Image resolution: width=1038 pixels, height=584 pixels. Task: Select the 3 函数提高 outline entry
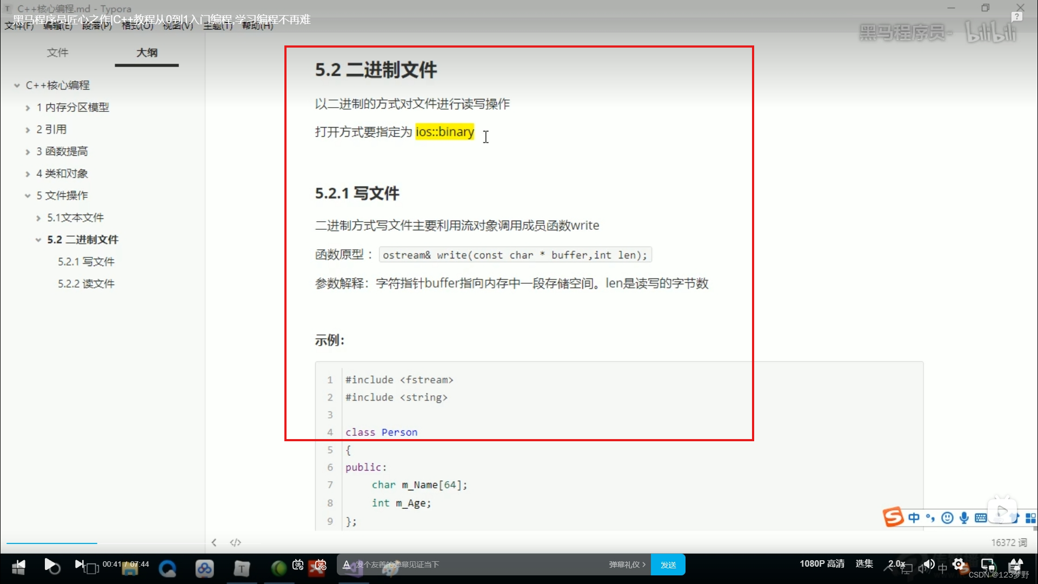(62, 151)
